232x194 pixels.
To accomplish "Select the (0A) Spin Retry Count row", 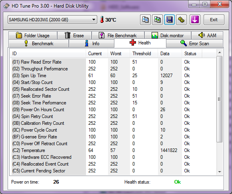I will tap(113, 116).
